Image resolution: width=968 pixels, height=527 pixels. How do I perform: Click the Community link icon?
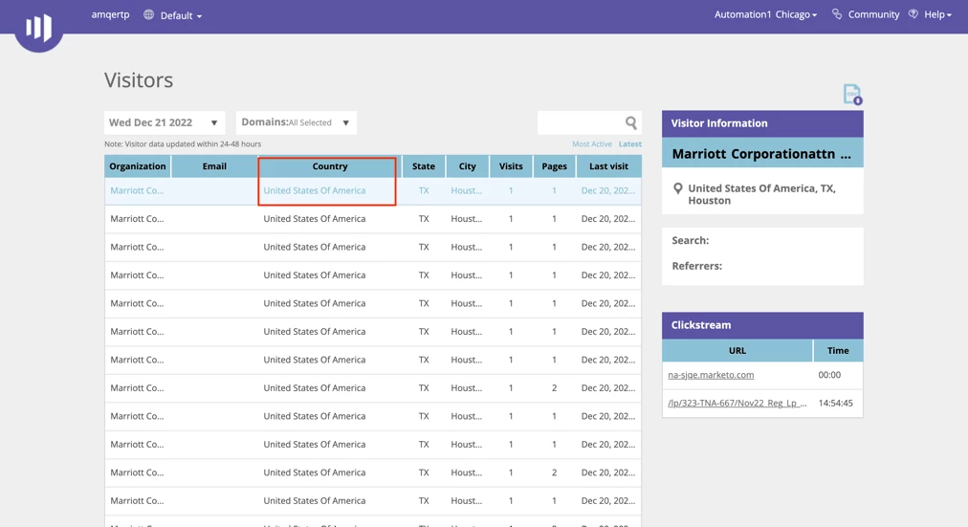837,14
